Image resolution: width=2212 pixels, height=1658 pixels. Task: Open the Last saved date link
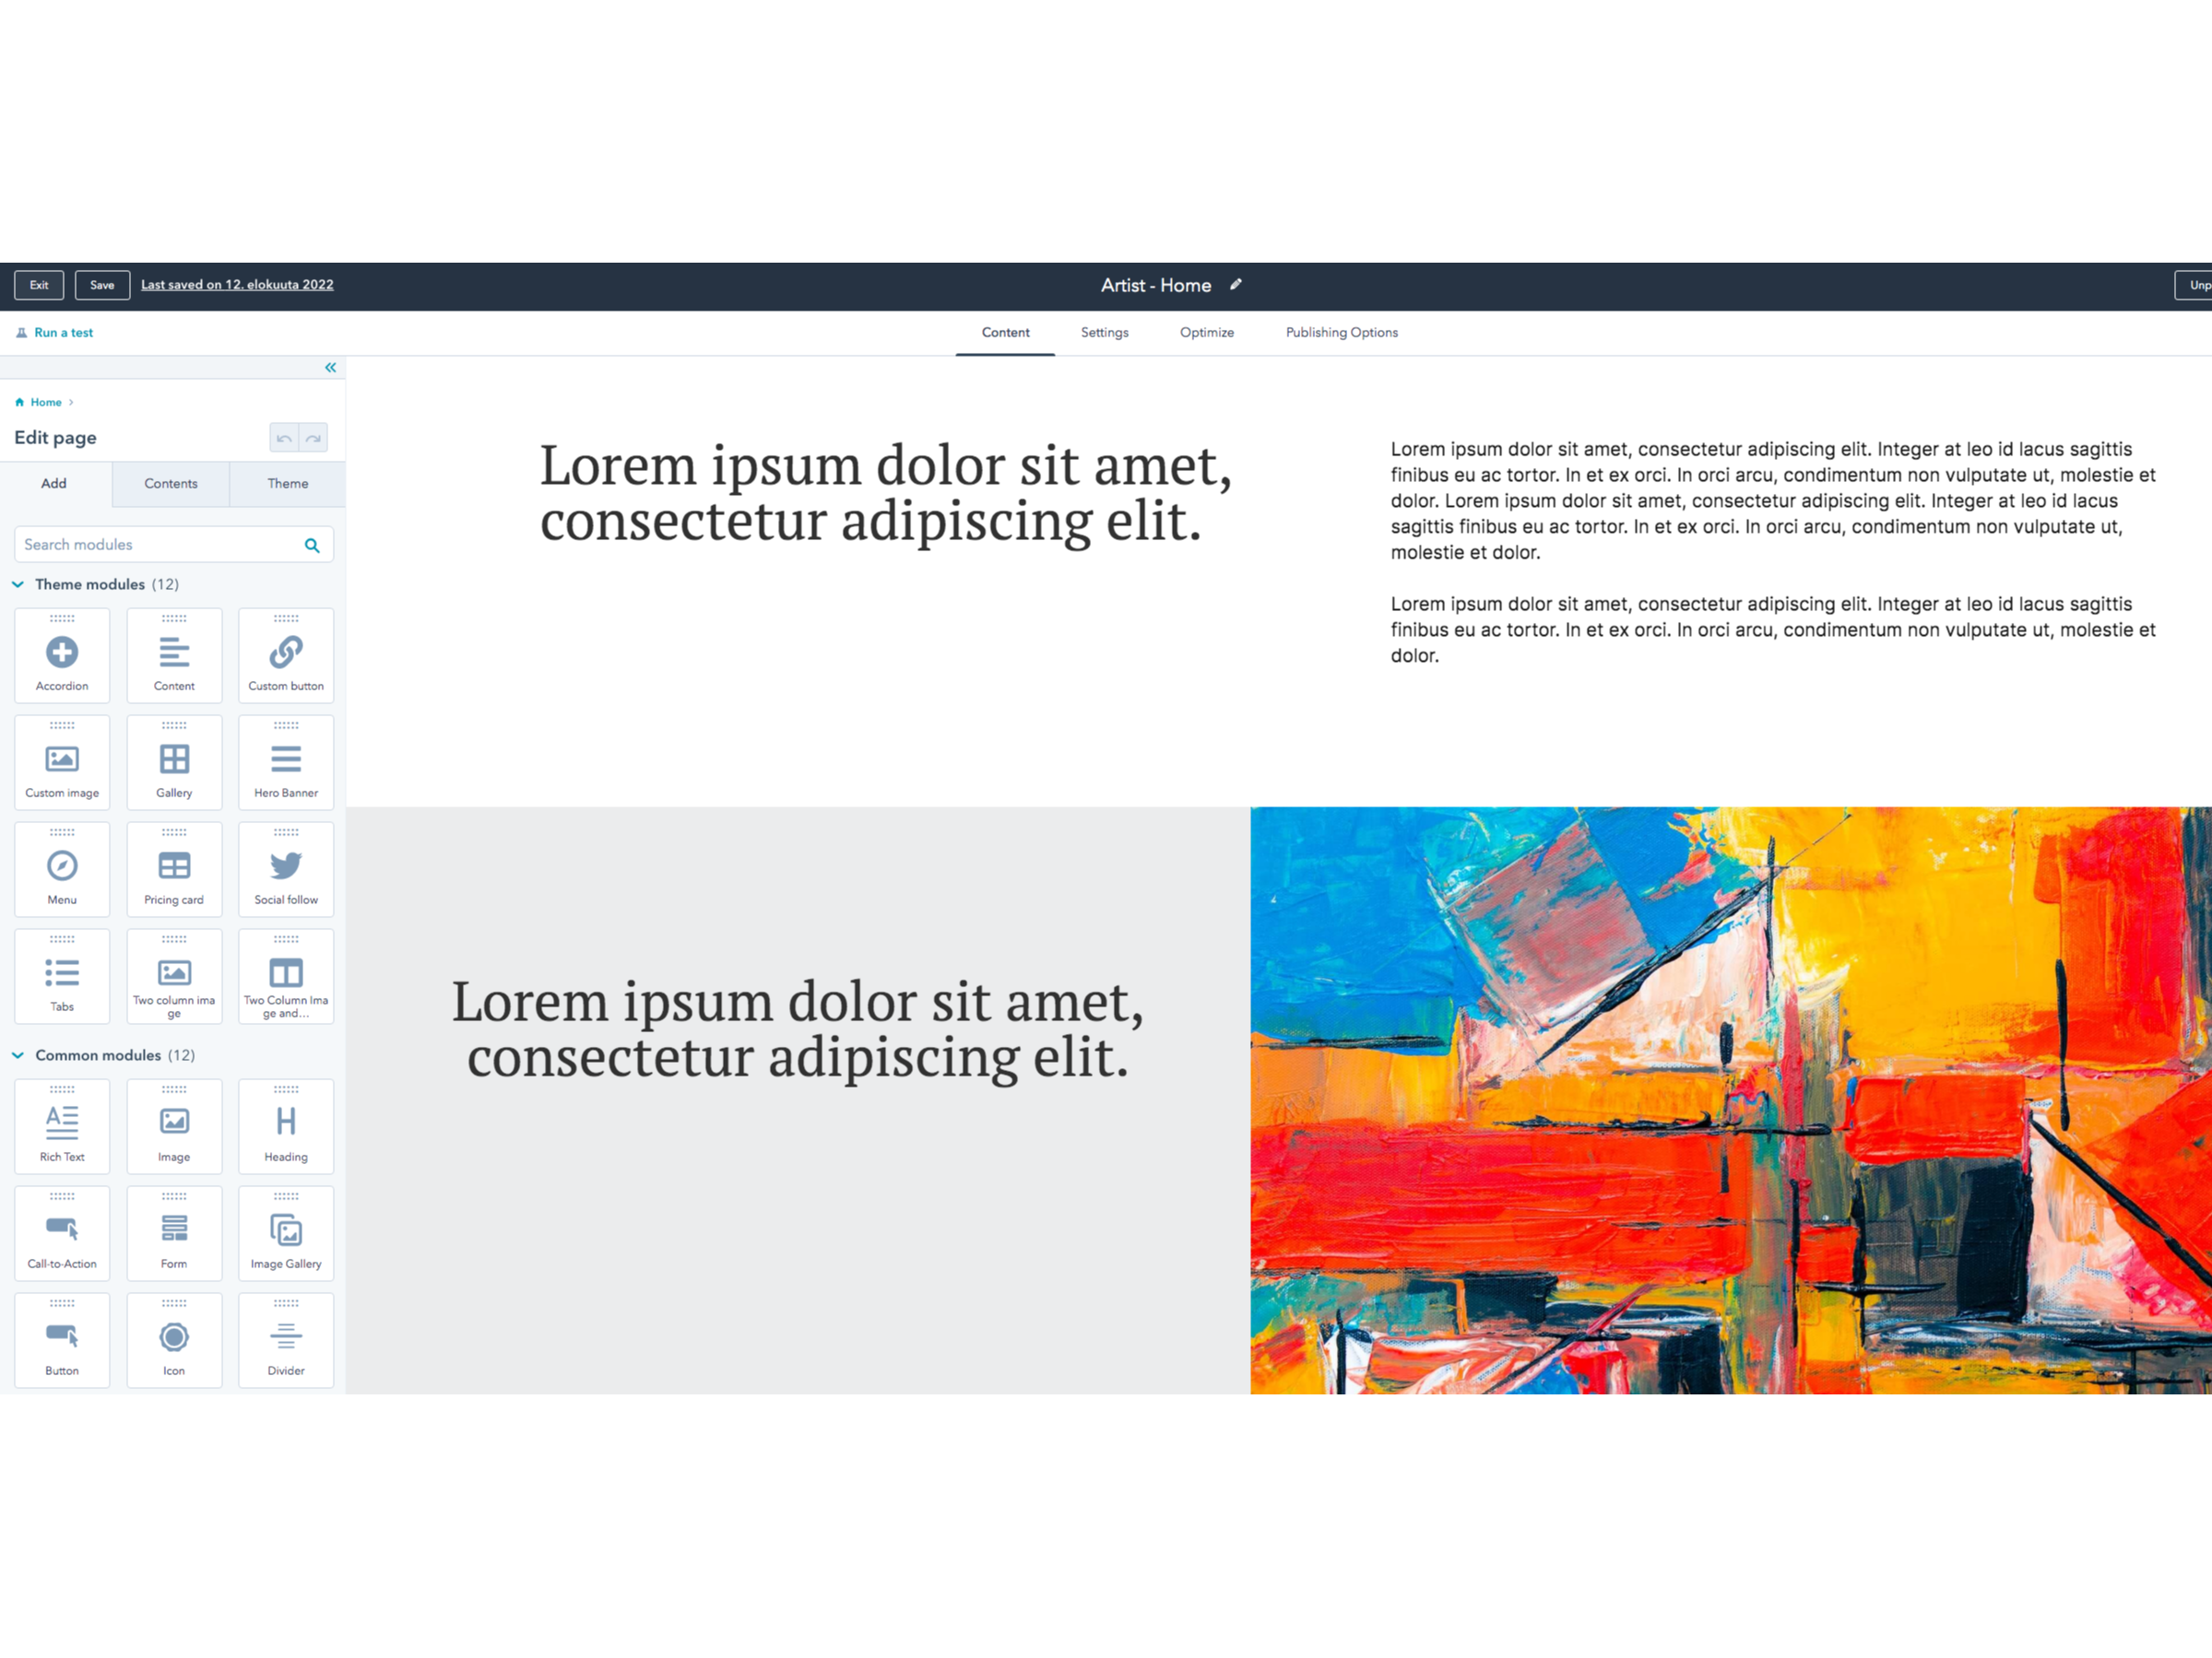click(x=237, y=285)
